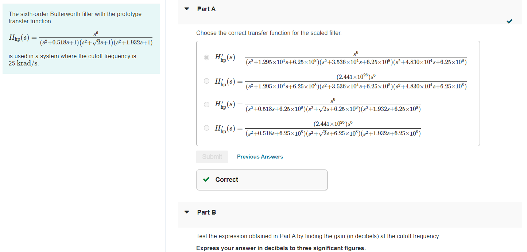Click the first answer's equation
527x252 pixels.
[339, 57]
